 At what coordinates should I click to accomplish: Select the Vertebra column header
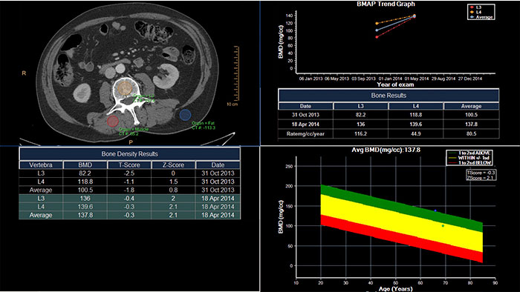pyautogui.click(x=41, y=165)
